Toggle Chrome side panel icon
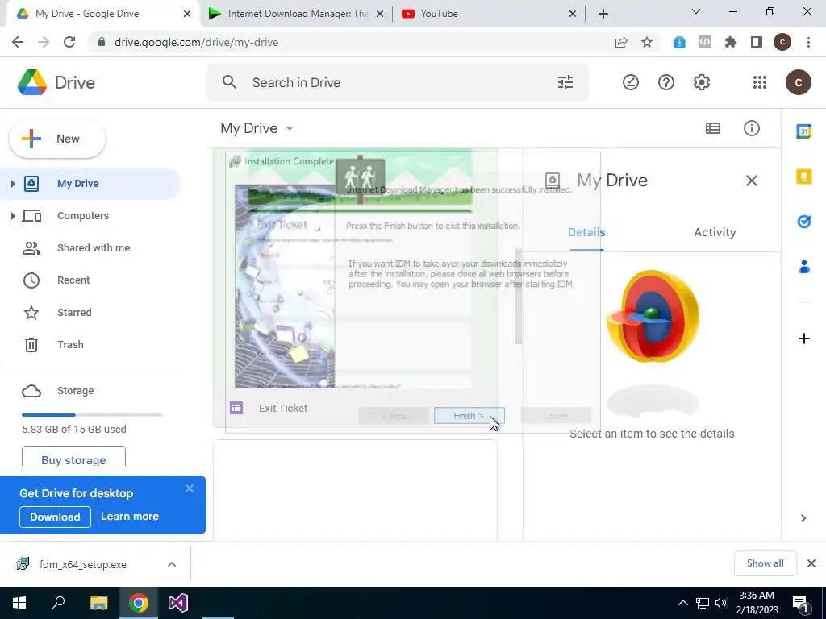The height and width of the screenshot is (619, 826). [757, 42]
